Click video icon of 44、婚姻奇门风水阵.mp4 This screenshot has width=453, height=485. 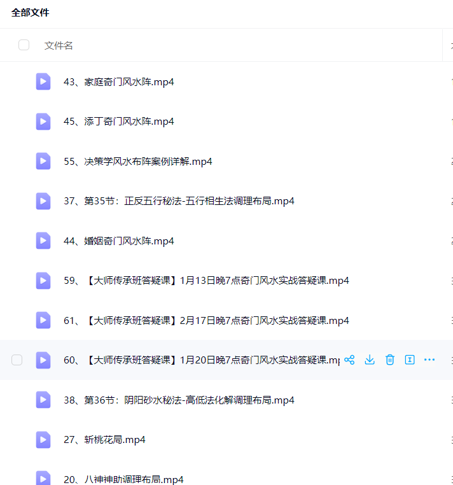pos(43,241)
